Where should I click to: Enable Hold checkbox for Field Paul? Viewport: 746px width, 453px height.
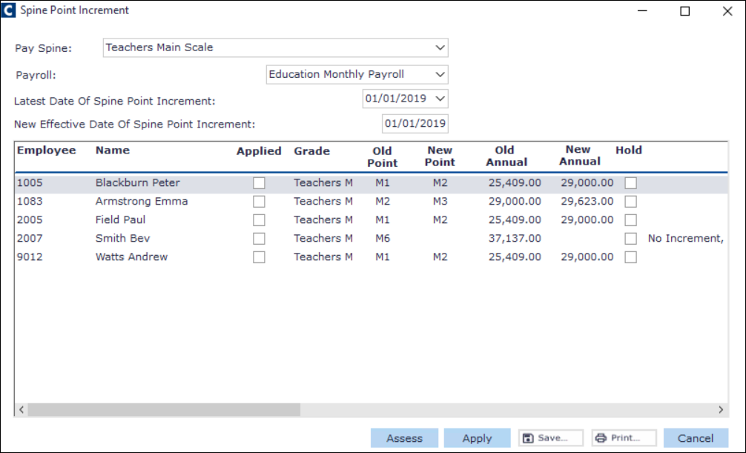(630, 220)
